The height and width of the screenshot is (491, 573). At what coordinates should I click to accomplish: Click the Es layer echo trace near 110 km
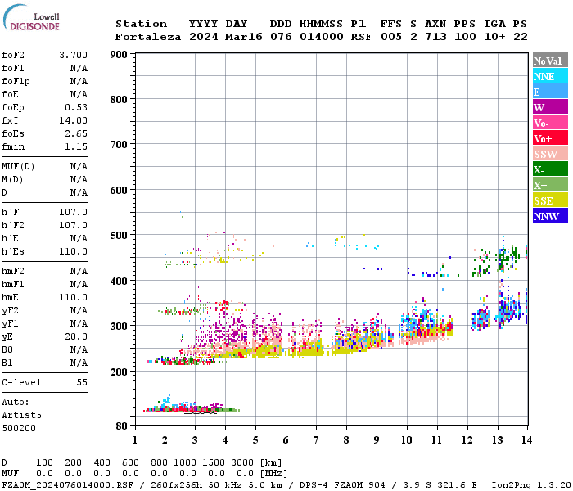pos(190,409)
